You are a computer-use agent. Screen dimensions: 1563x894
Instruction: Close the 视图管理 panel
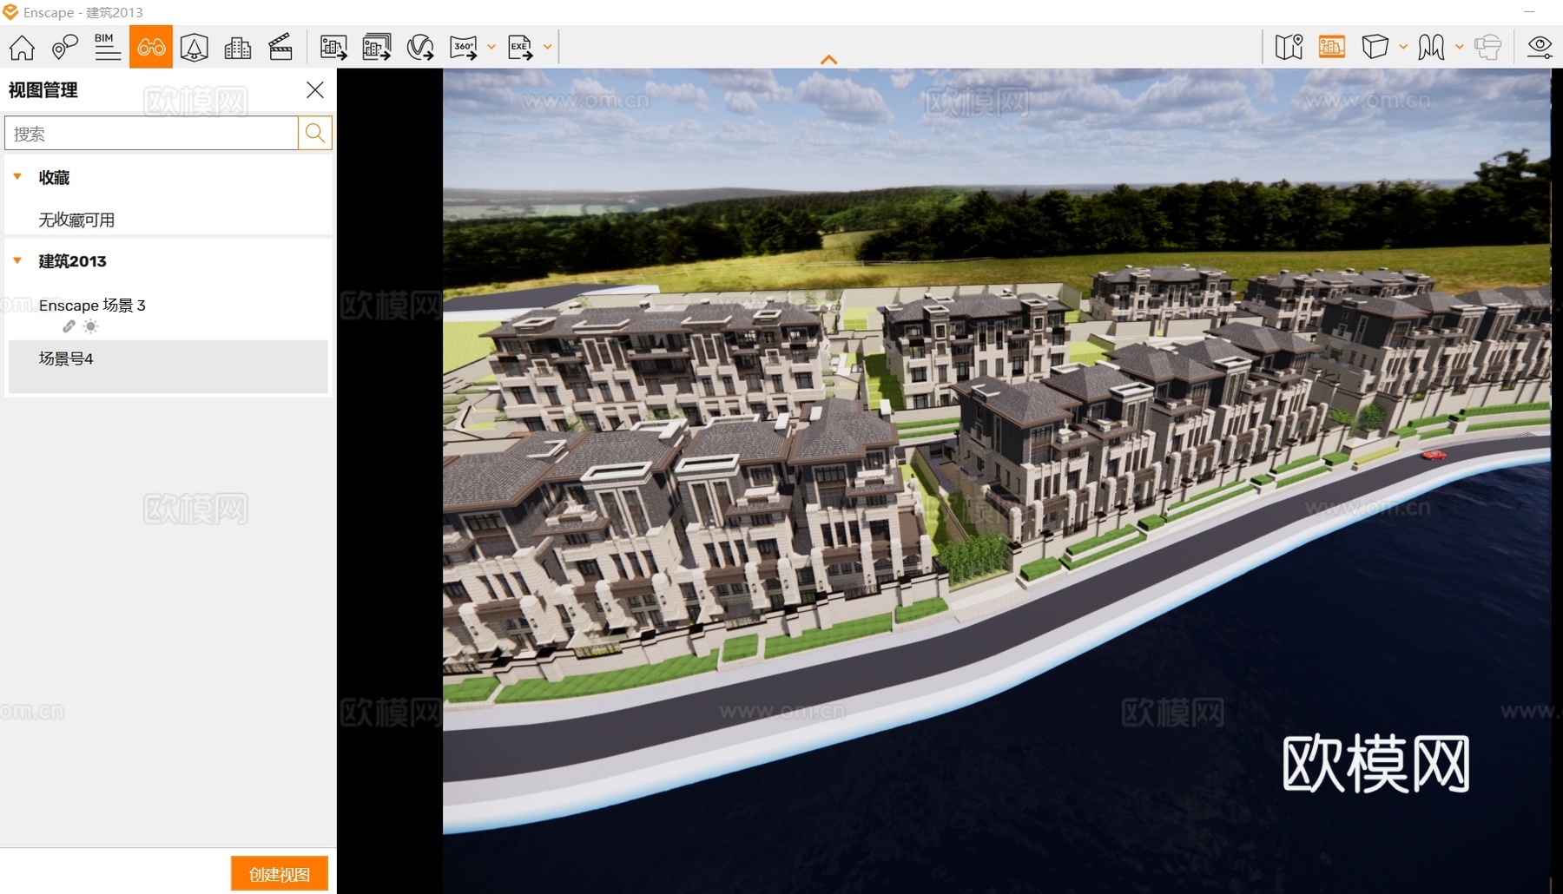315,89
